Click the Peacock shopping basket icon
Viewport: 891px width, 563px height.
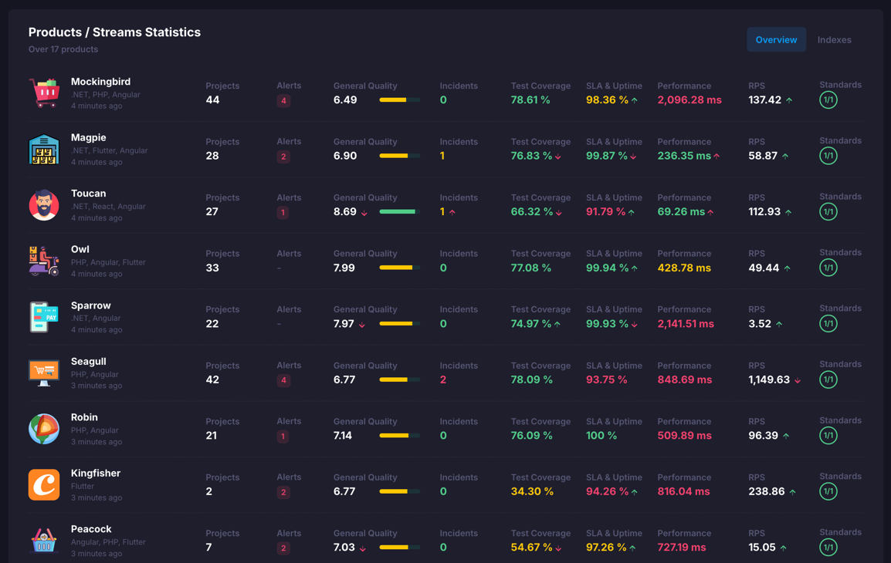click(x=44, y=541)
